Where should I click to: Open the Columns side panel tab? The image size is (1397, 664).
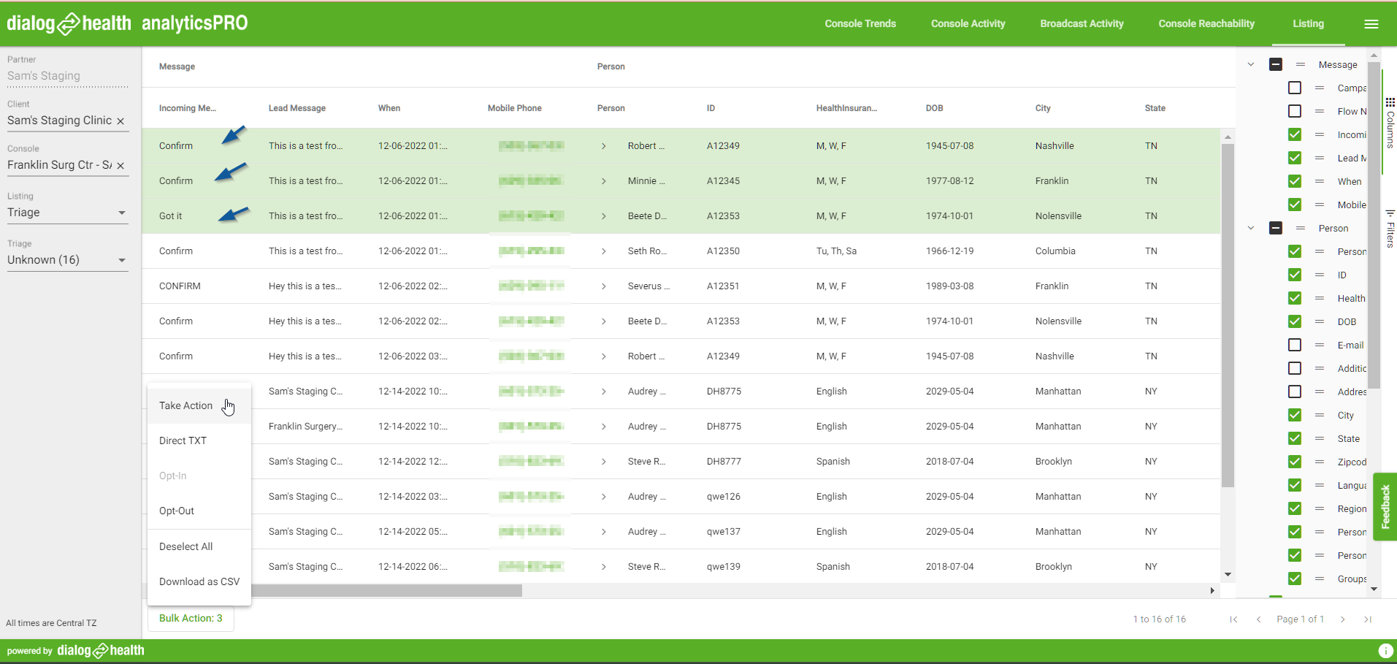point(1390,123)
